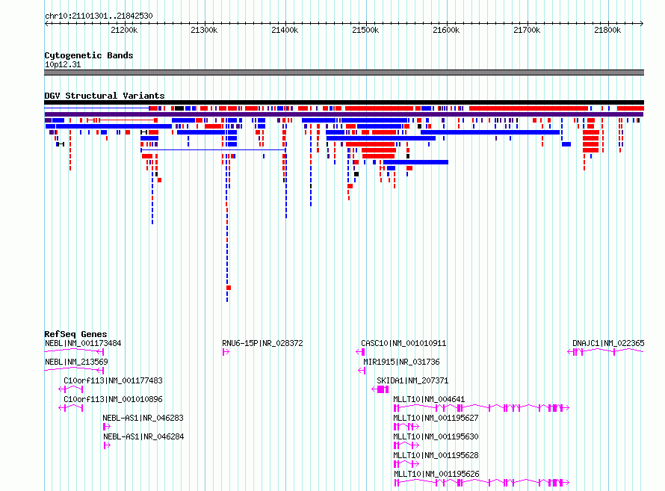The width and height of the screenshot is (665, 491).
Task: Click the magenta RNU6-15P gene arrow glyph
Action: (x=226, y=352)
